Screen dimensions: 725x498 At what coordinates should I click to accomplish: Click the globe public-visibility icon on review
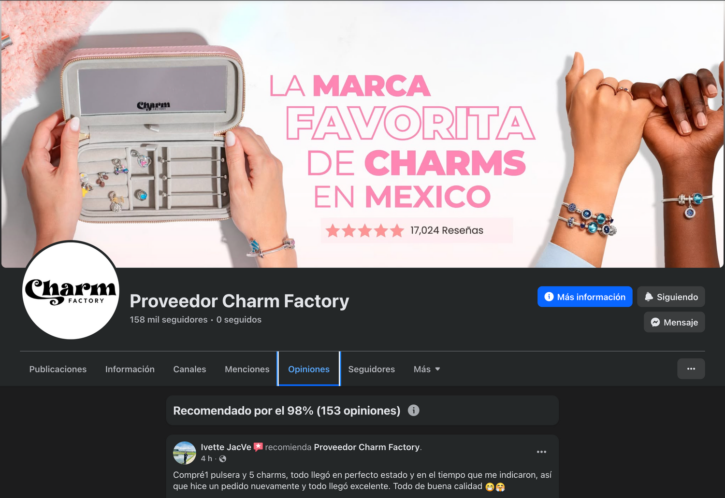[222, 459]
